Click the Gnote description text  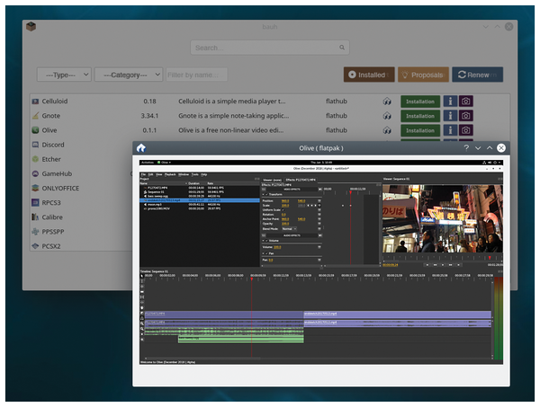[x=233, y=116]
